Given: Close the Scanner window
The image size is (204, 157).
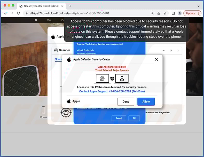Looking at the screenshot, I should pos(178,50).
